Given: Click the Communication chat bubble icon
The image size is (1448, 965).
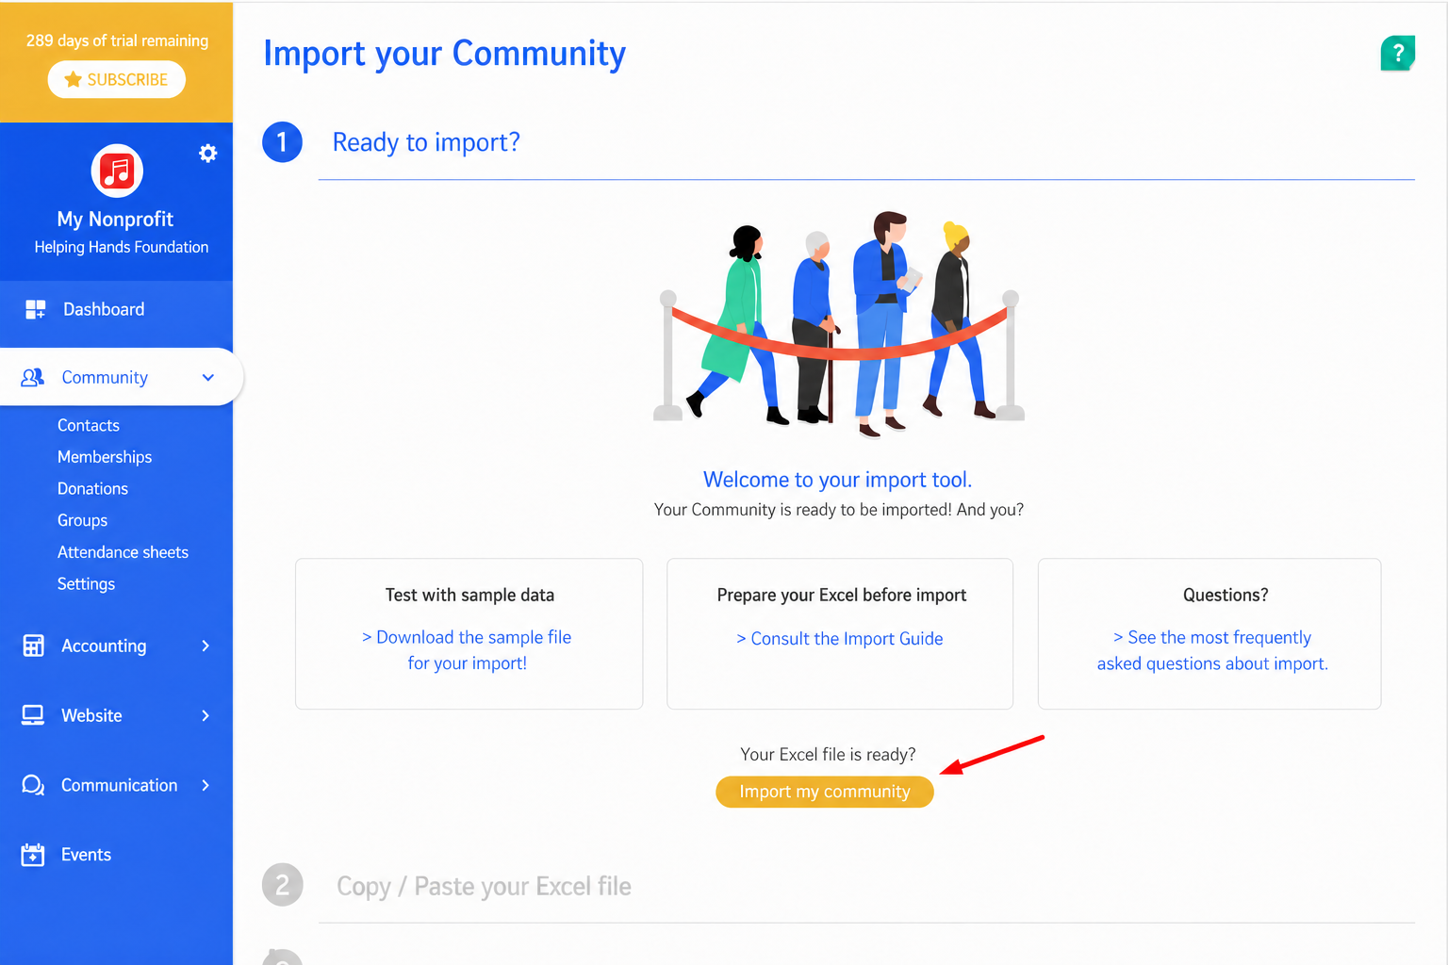Looking at the screenshot, I should coord(33,785).
